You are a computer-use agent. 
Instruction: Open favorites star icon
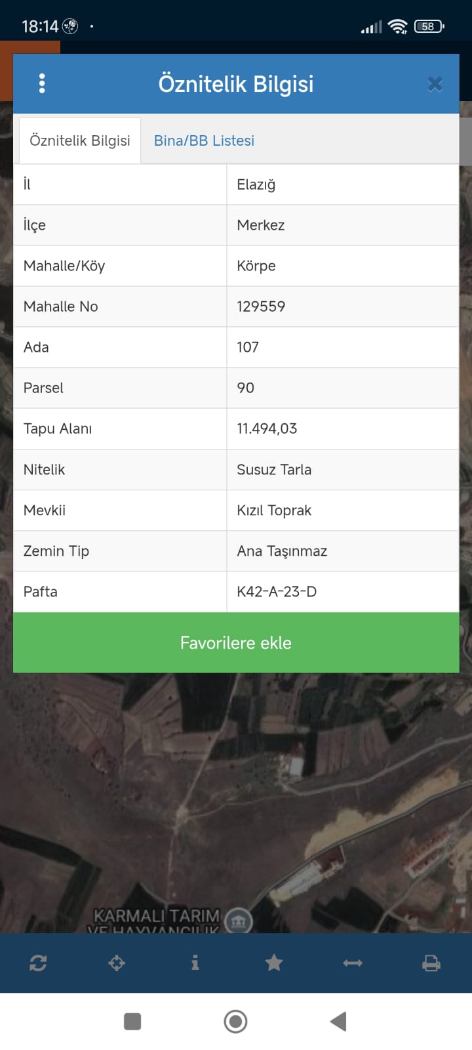[274, 963]
